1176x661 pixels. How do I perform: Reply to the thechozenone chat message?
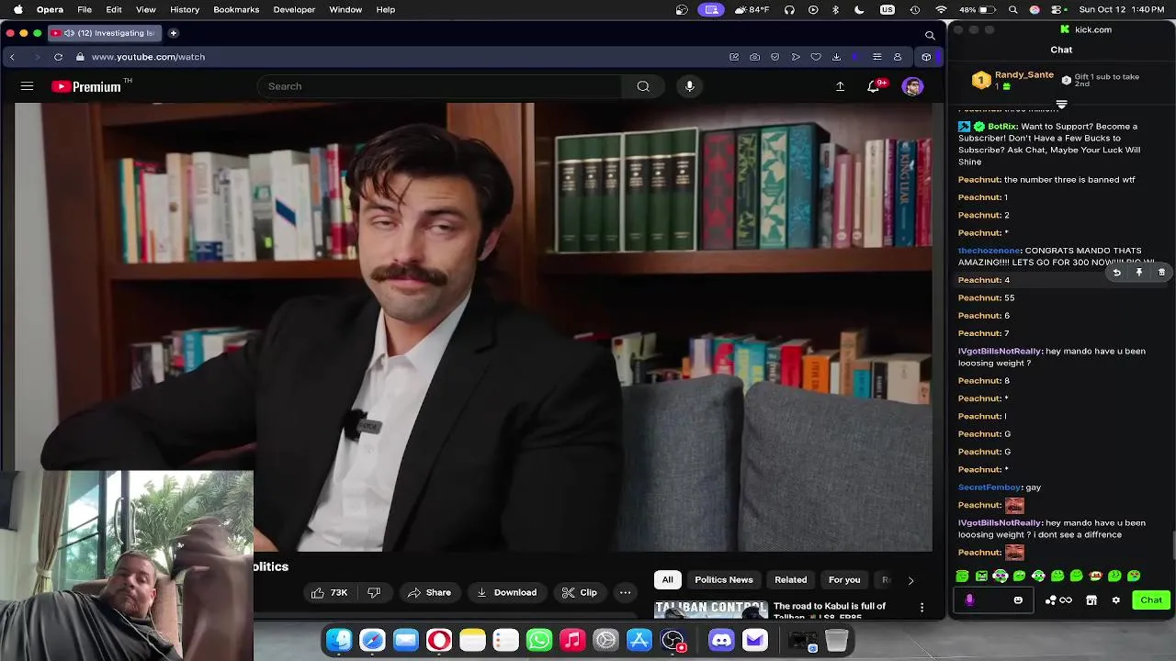[x=1116, y=273]
